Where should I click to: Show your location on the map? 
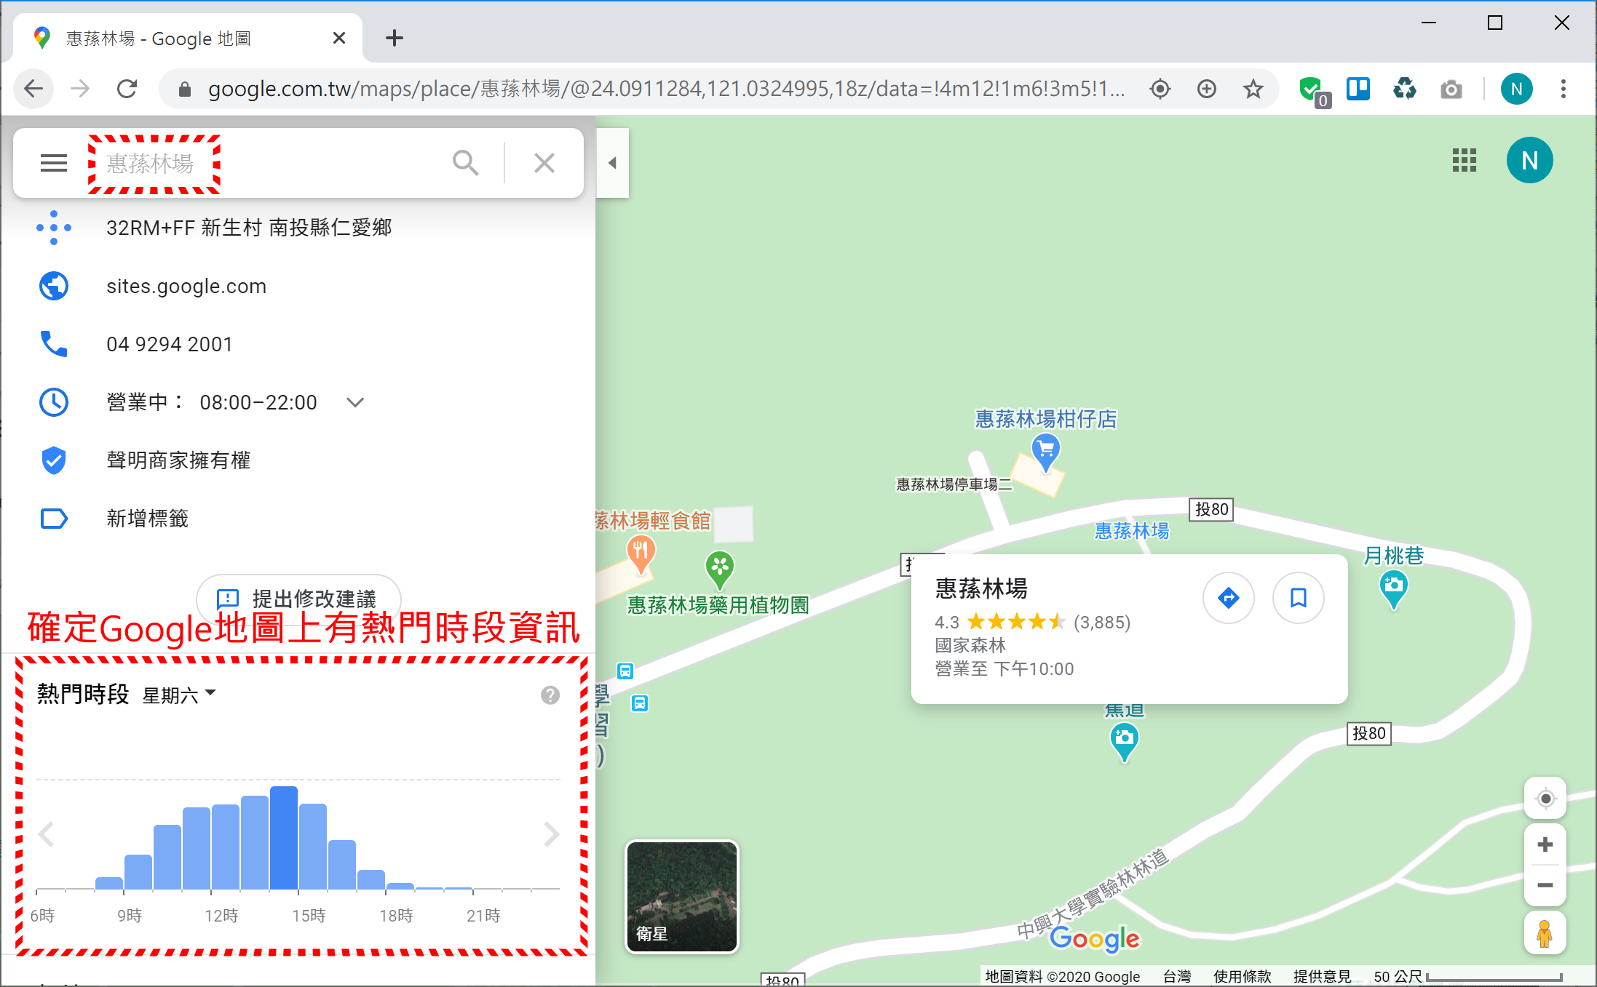(1545, 799)
